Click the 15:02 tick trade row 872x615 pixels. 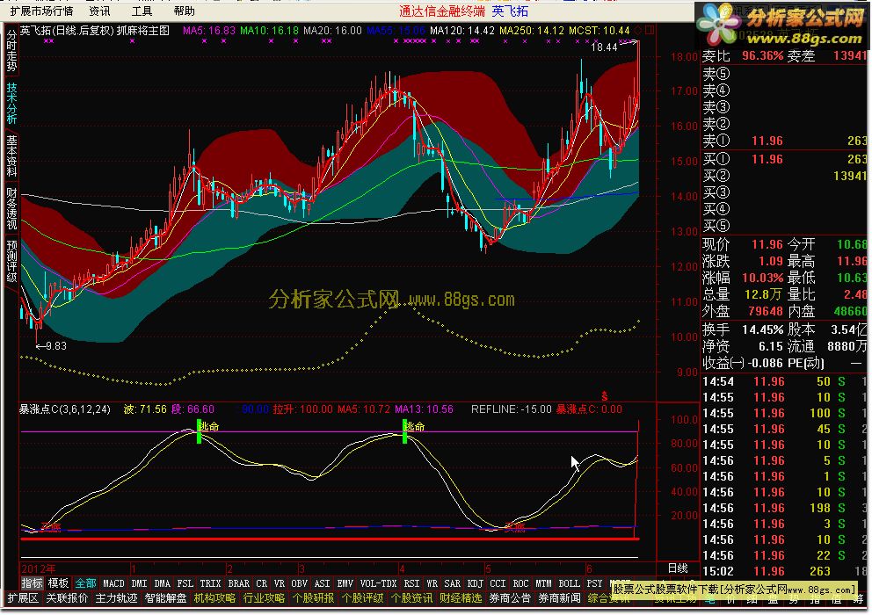[x=784, y=571]
